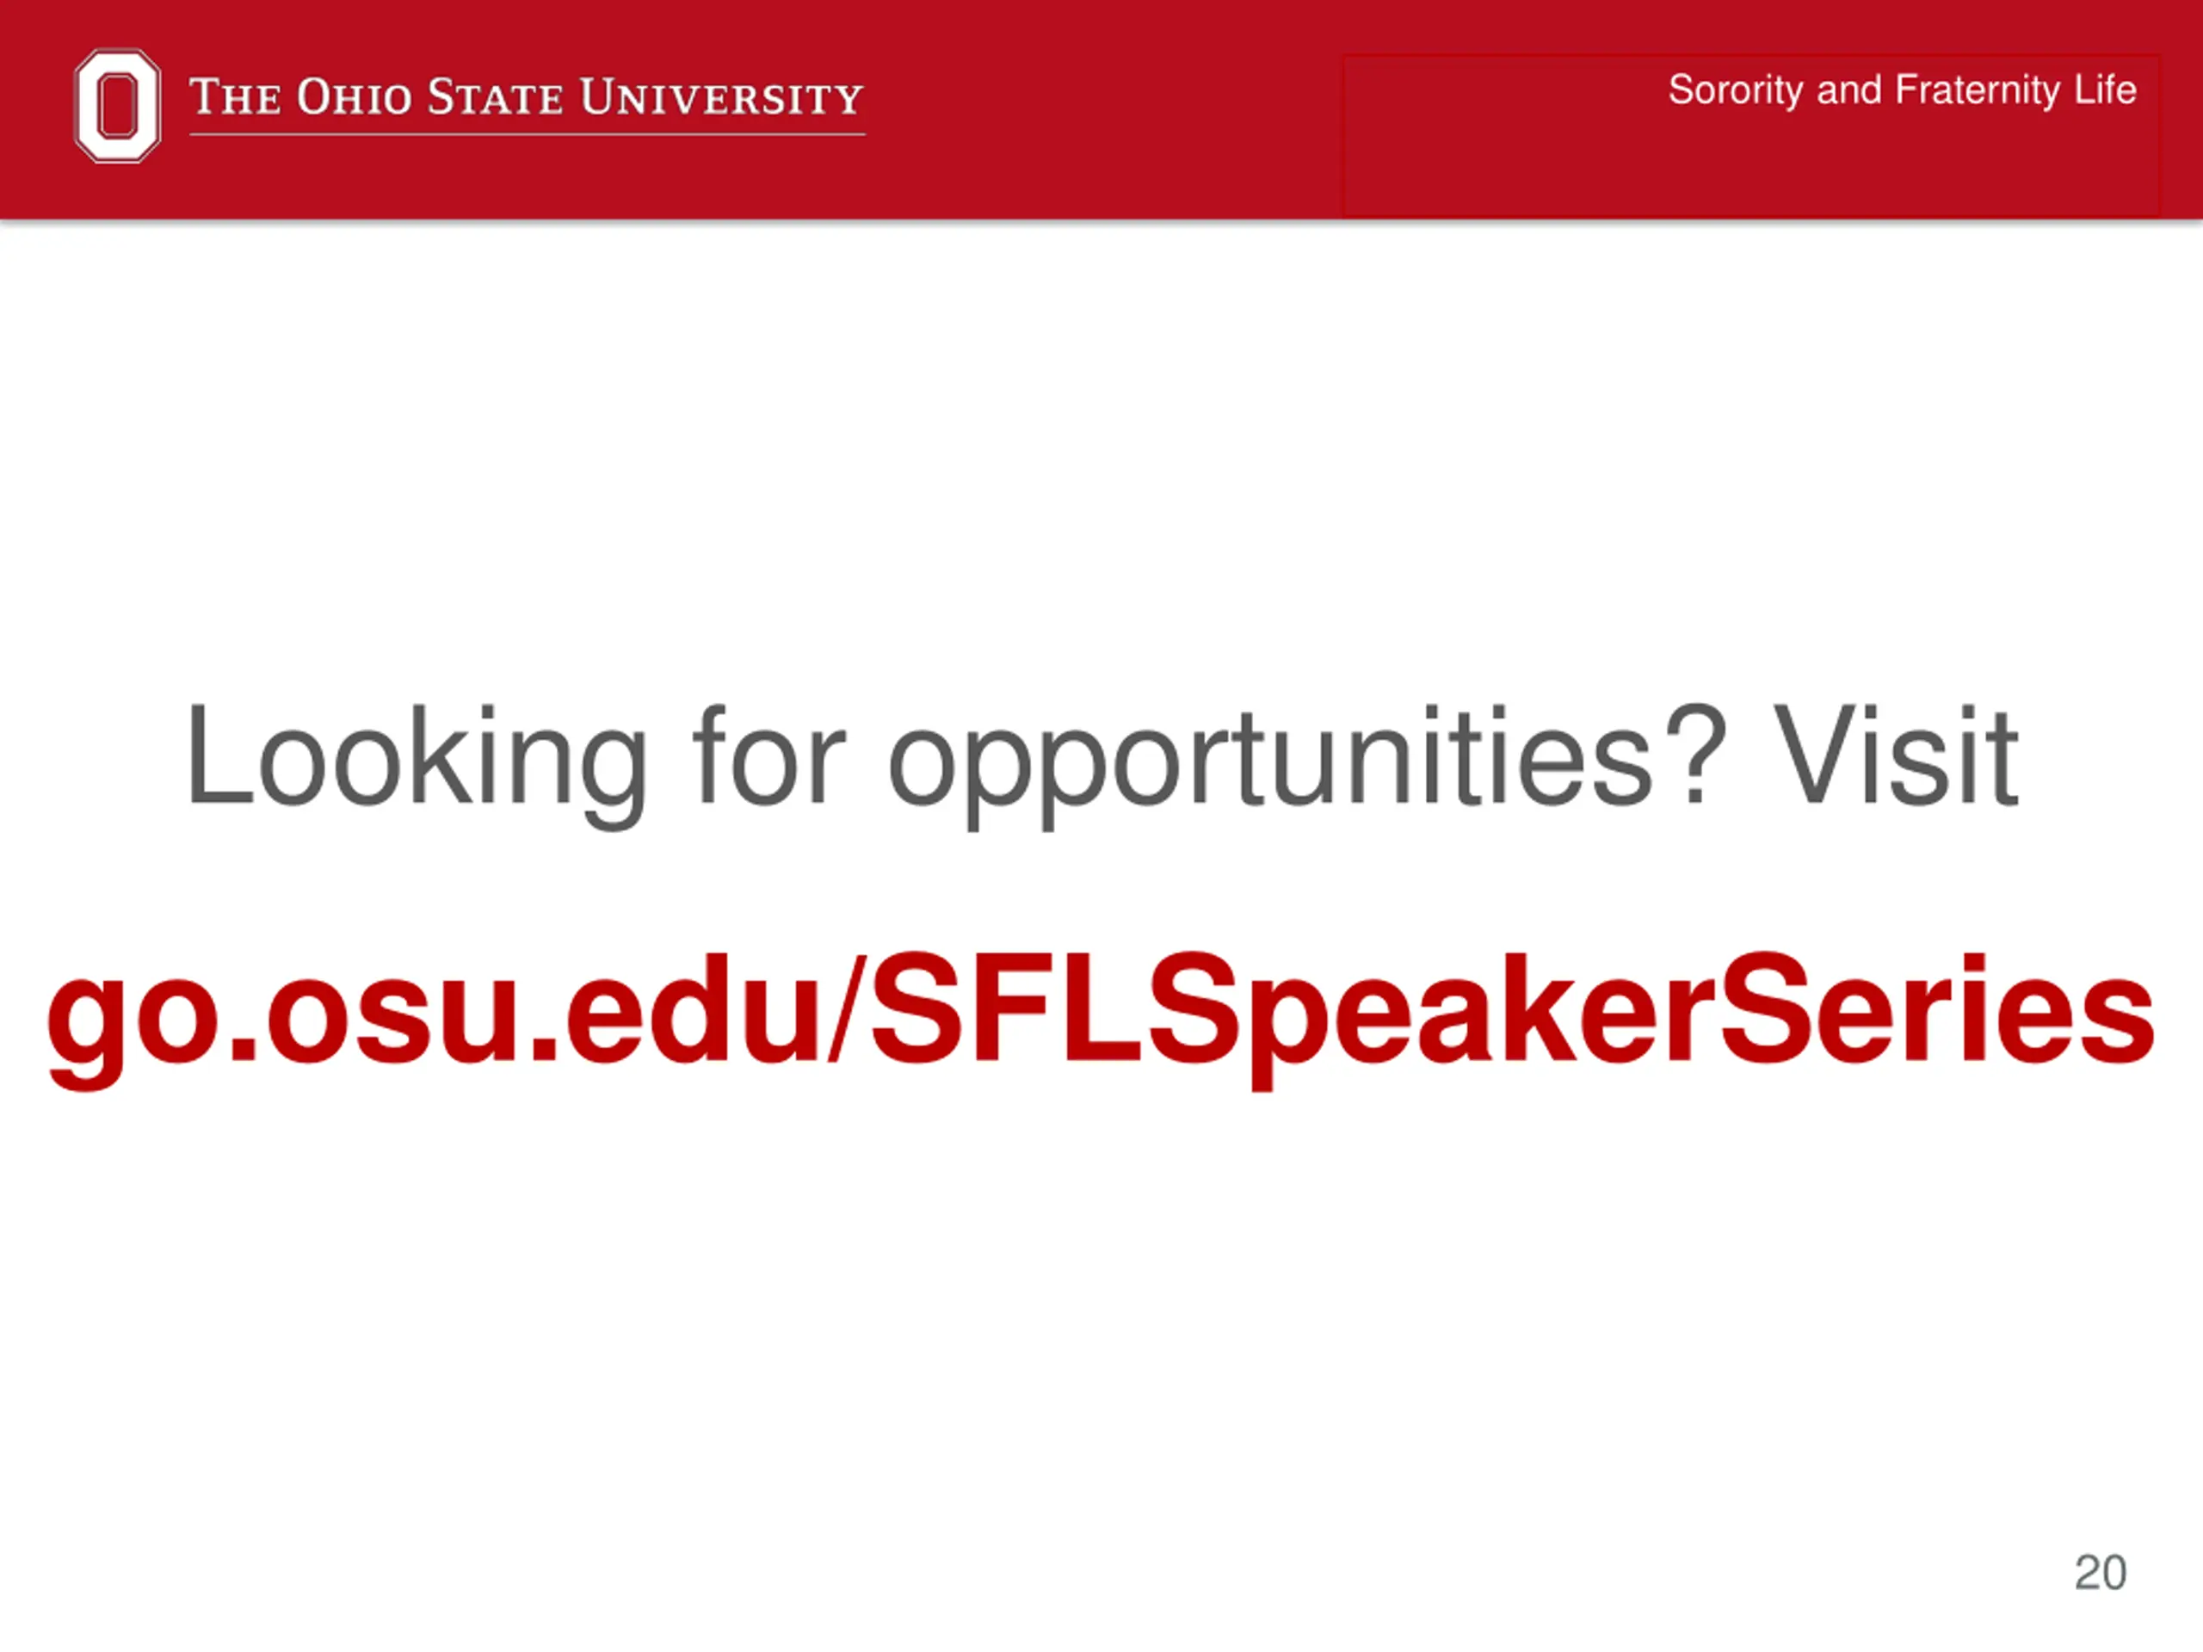Screen dimensions: 2203x1652
Task: Click the empty area inside the red outlined header box
Action: coord(1751,164)
